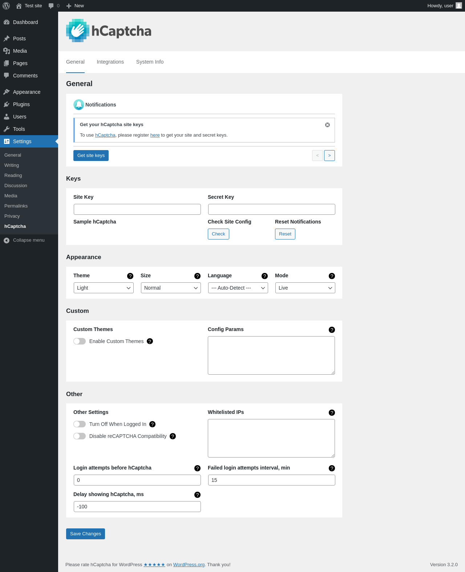Click the five-star rating link
This screenshot has width=465, height=572.
(x=154, y=565)
